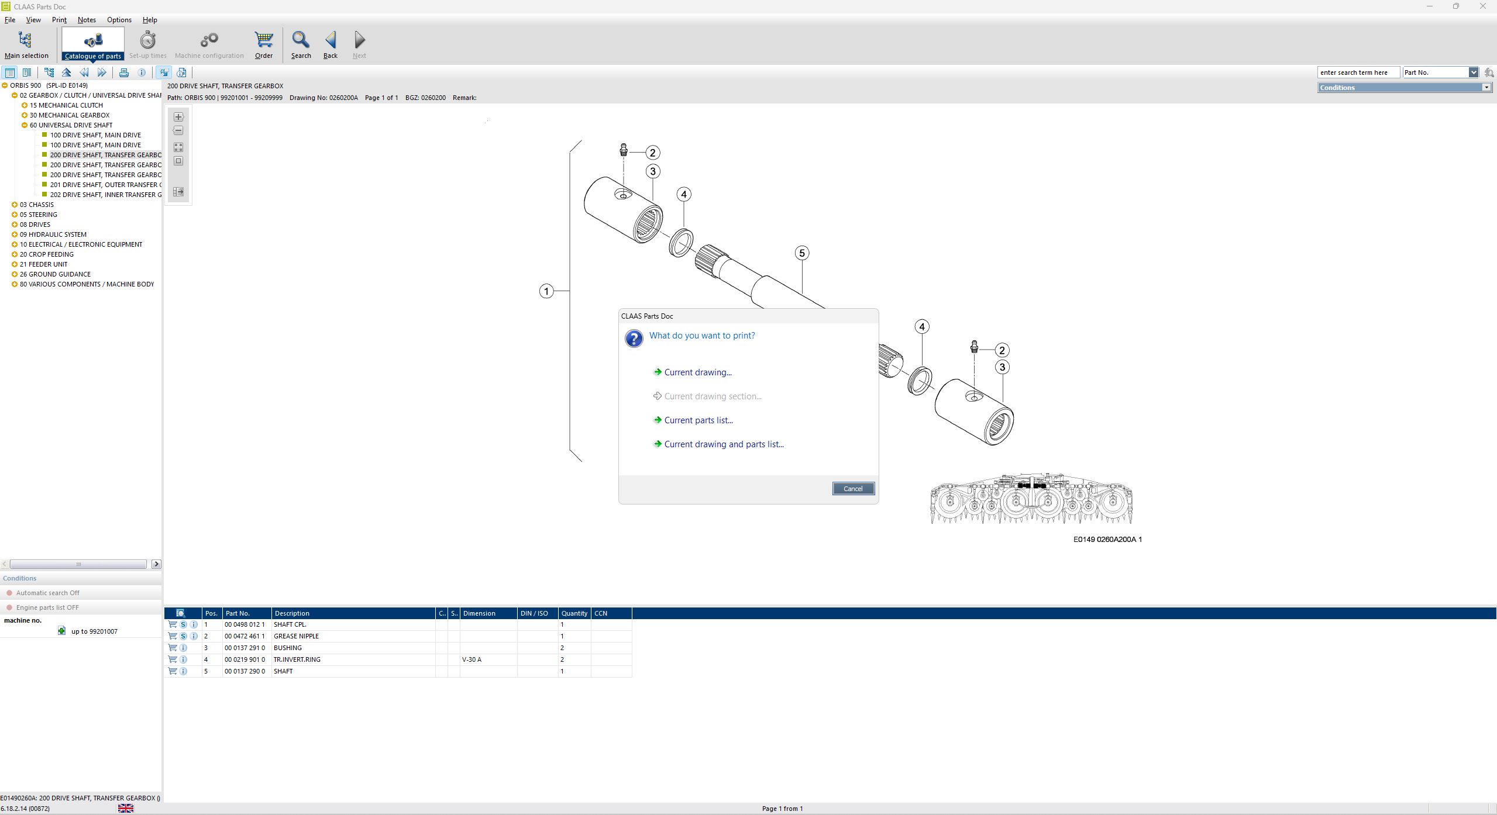Click the list-arrow panel icon in drawing tools

tap(178, 192)
